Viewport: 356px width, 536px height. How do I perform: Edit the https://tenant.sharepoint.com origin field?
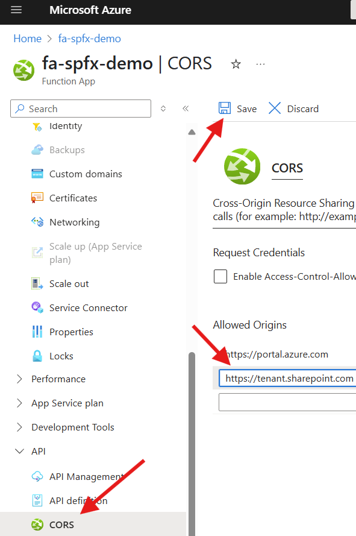[x=287, y=378]
